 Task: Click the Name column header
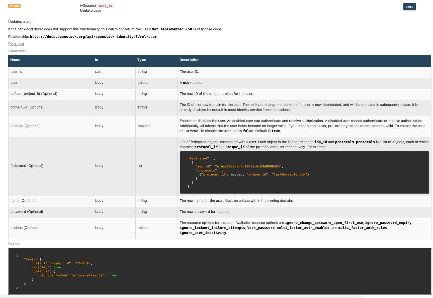point(15,60)
